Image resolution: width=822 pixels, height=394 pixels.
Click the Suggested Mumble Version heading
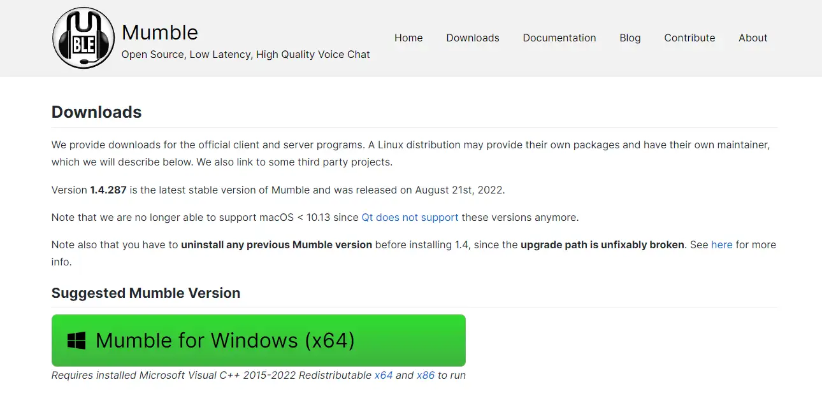146,293
